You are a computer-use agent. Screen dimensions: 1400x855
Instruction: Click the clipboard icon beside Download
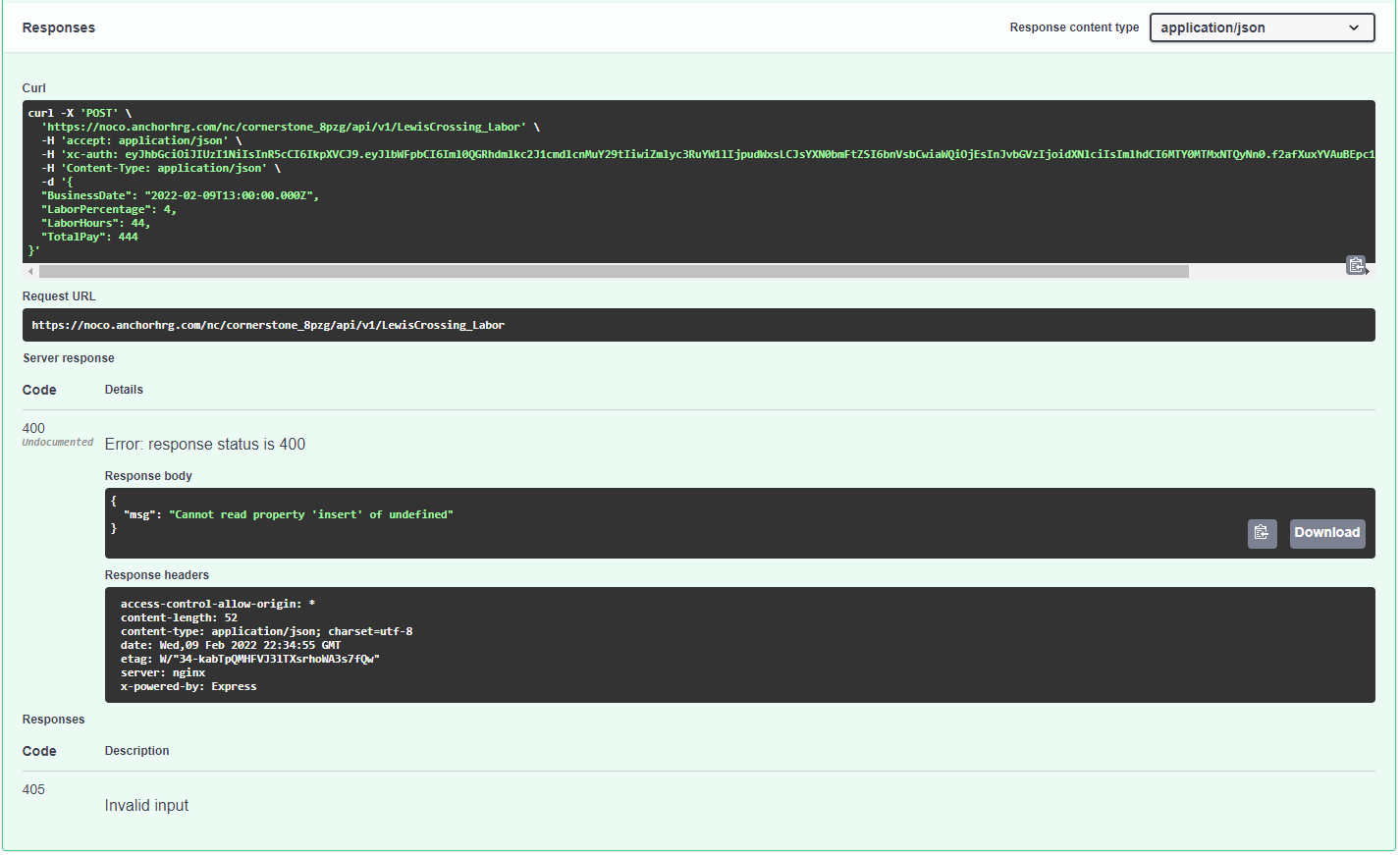coord(1262,532)
